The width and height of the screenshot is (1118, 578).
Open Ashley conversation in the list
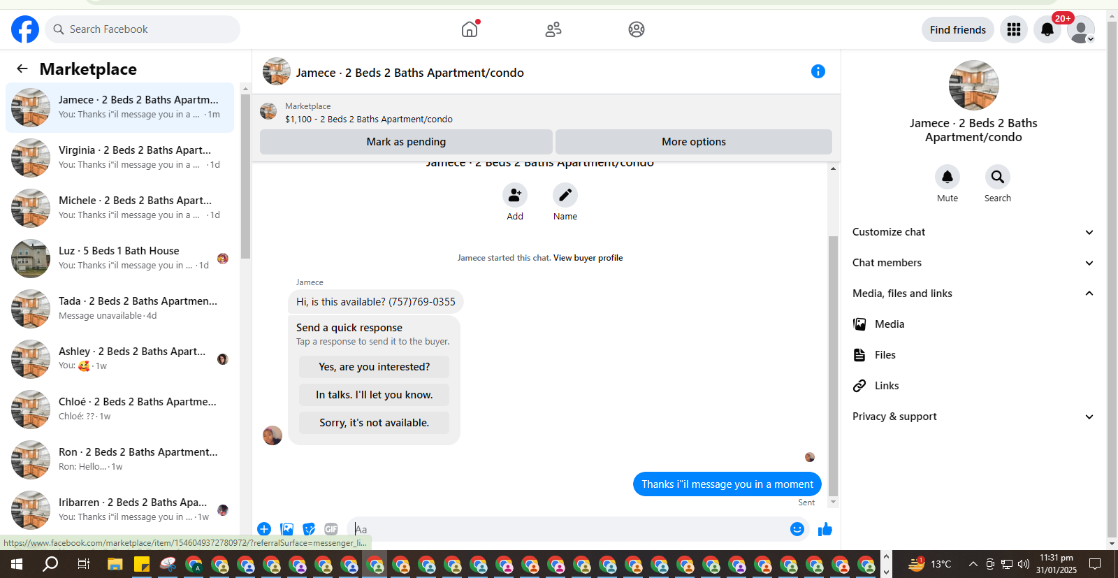(x=120, y=359)
